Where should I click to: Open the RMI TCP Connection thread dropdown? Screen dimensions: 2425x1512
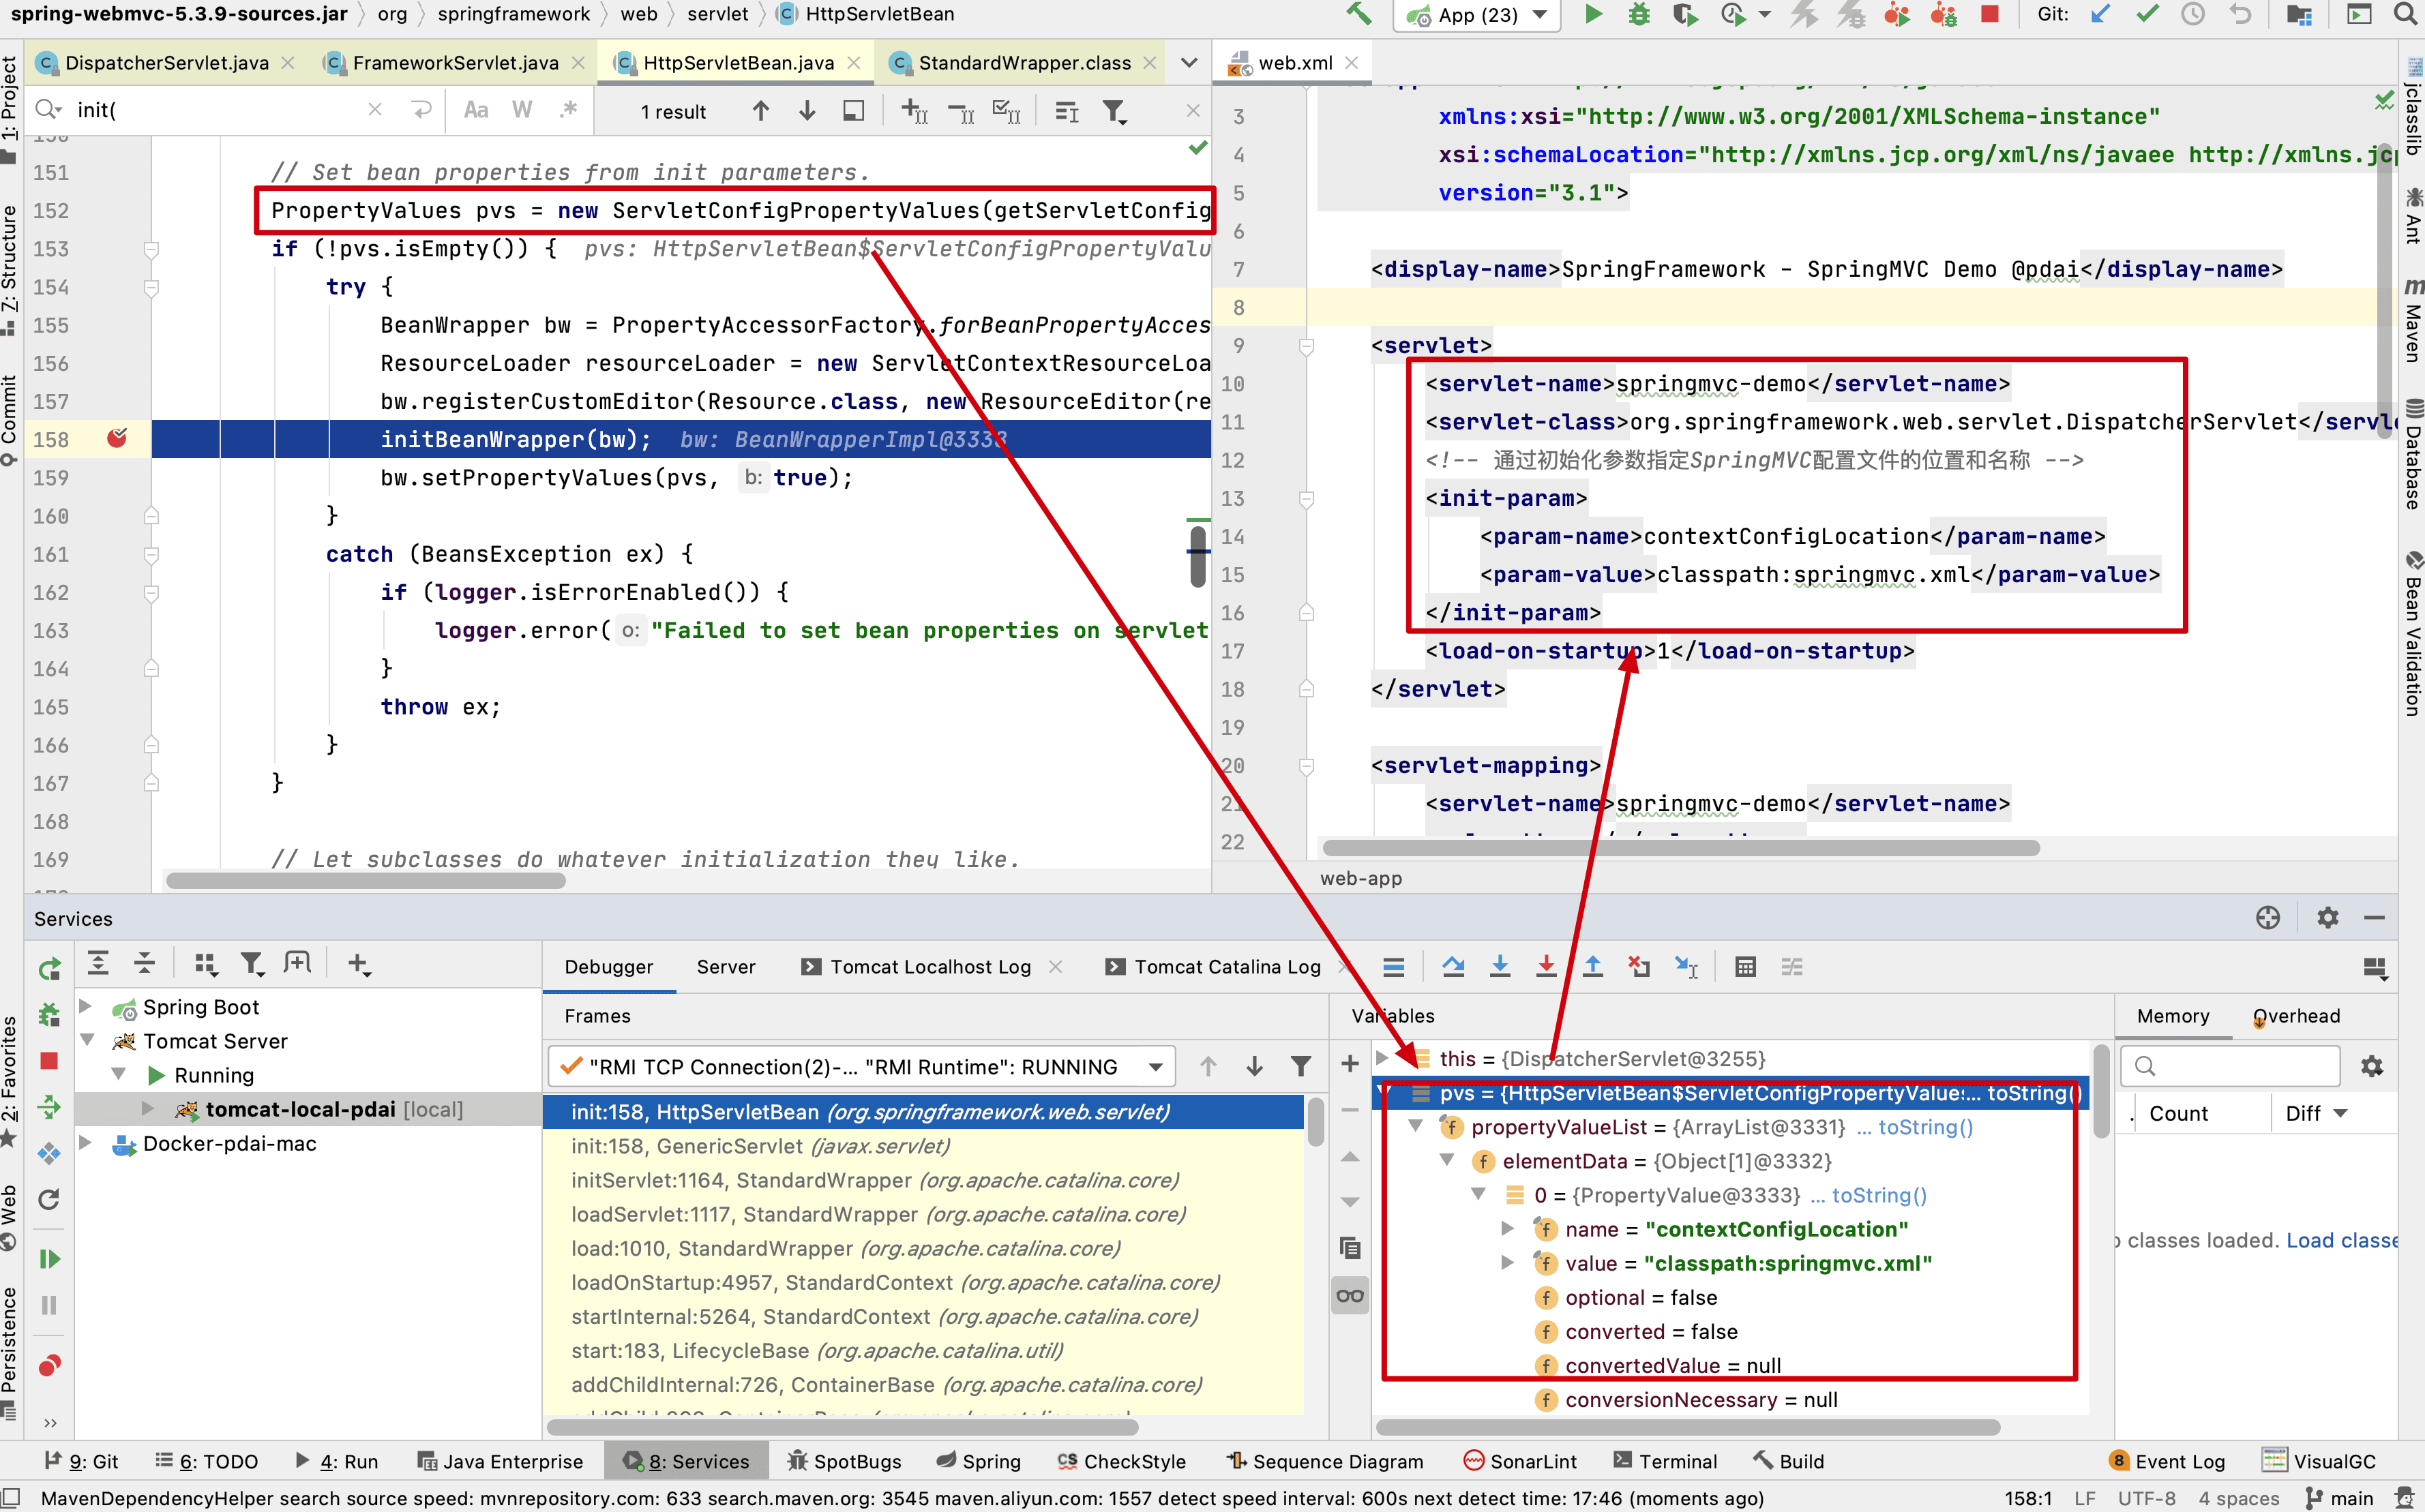[x=1155, y=1067]
